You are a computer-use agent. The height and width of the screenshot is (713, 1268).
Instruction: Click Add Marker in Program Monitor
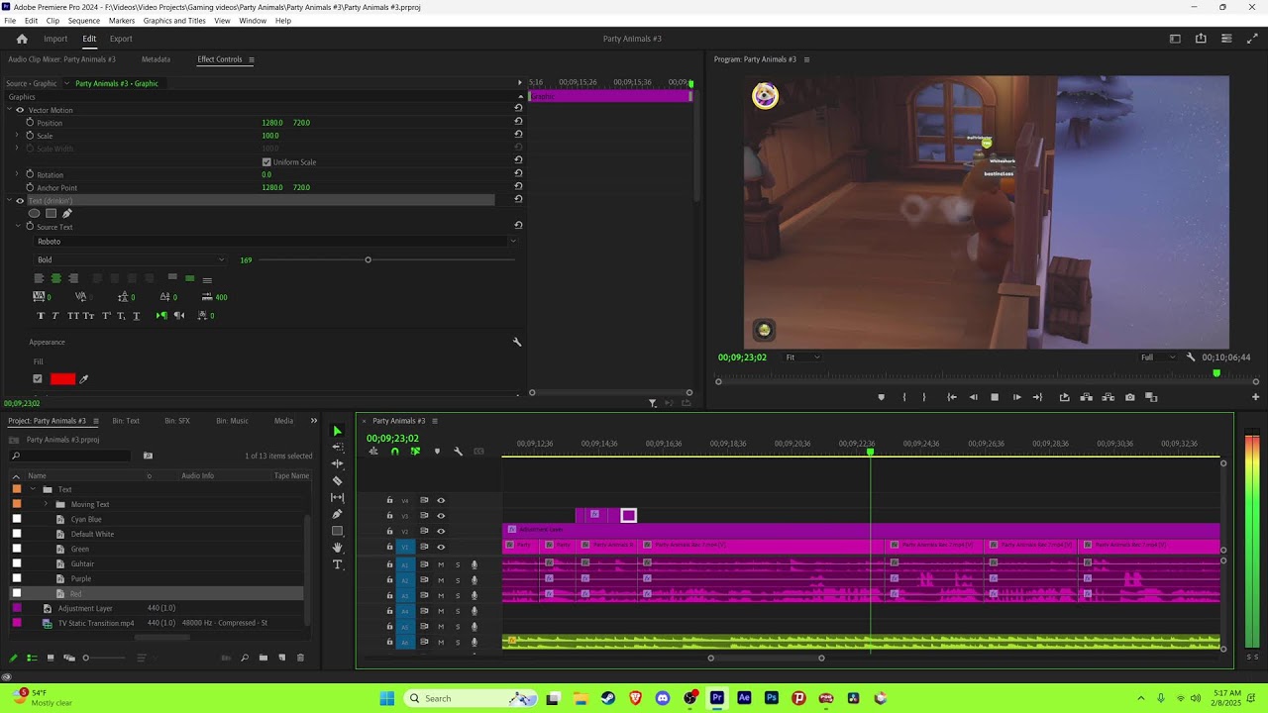pyautogui.click(x=881, y=397)
